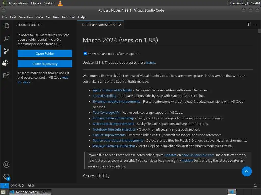The image size is (261, 195).
Task: Open the Places system menu
Action: [x=36, y=3]
